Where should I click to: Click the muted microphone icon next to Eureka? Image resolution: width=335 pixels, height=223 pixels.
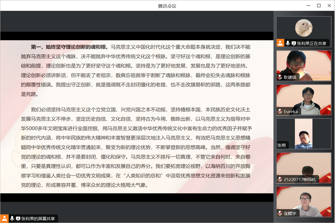tap(280, 111)
